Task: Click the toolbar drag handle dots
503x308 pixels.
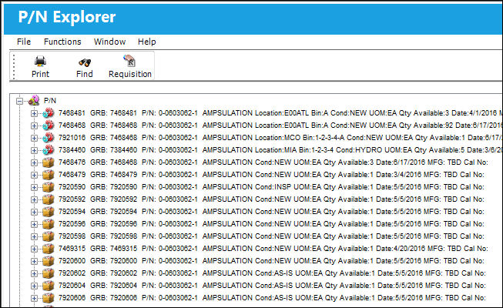Action: click(x=14, y=66)
